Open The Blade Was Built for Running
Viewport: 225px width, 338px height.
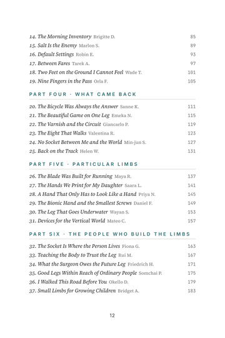tap(112, 177)
